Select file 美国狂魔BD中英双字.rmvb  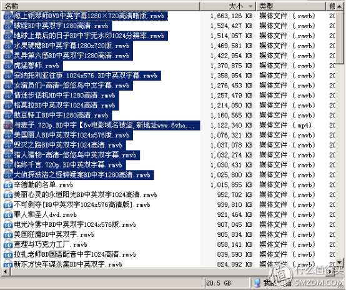[x=54, y=235]
